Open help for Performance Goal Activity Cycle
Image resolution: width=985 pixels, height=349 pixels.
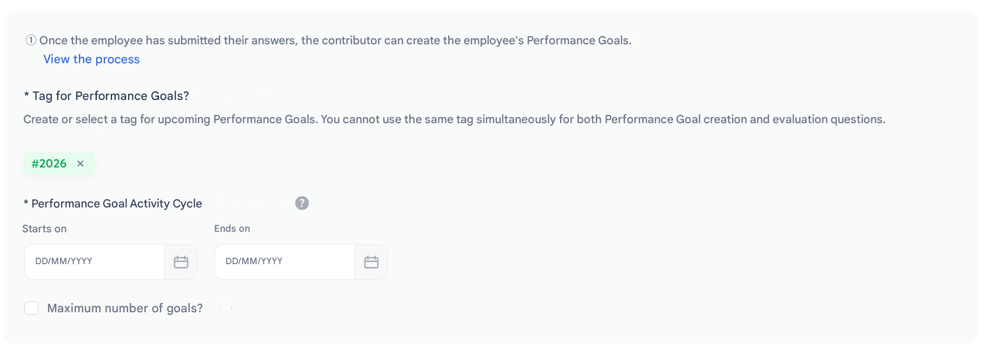pos(302,203)
